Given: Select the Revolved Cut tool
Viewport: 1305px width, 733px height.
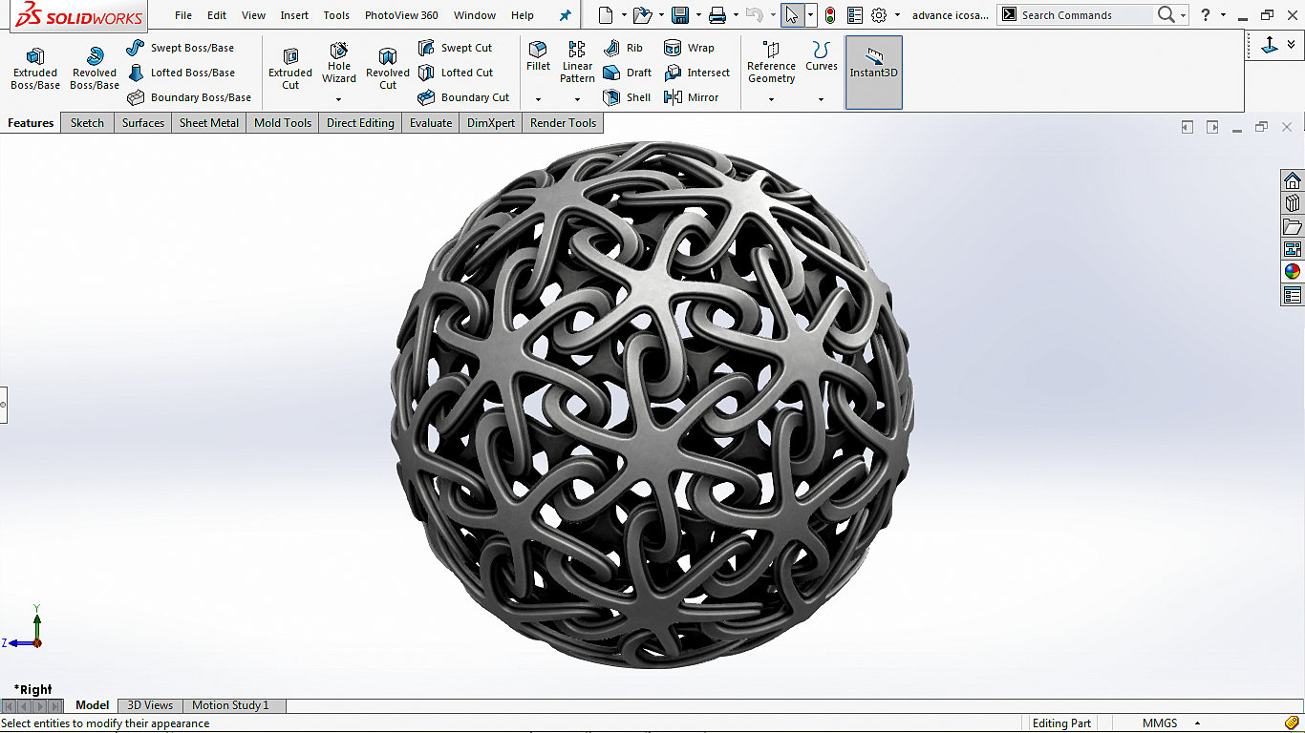Looking at the screenshot, I should click(x=388, y=69).
